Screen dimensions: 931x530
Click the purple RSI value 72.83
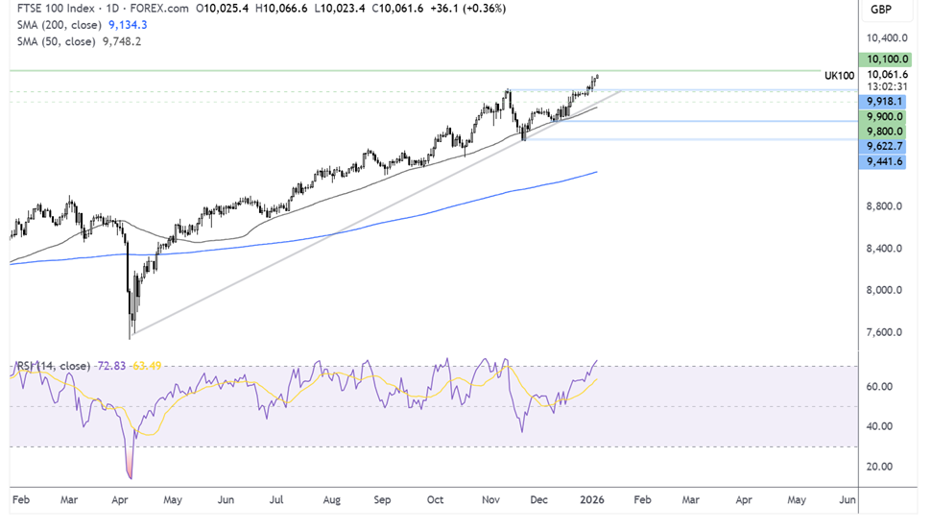point(112,366)
